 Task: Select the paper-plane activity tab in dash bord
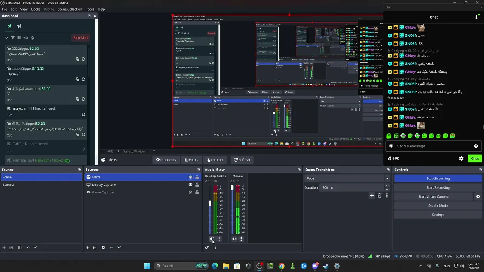[9, 26]
